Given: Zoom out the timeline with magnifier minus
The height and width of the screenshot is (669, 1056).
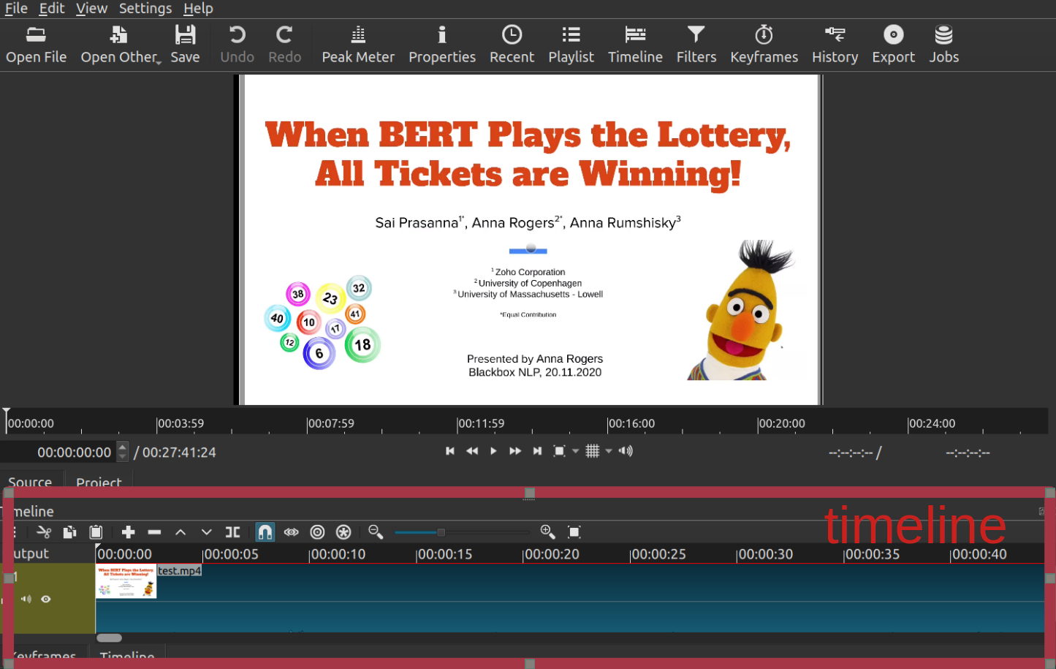Looking at the screenshot, I should pyautogui.click(x=376, y=532).
